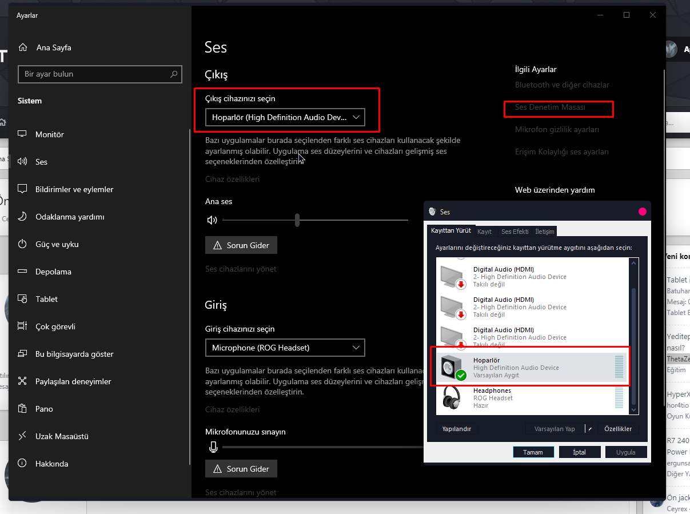Focus the Bir ayar bulun search field
690x514 pixels.
[100, 74]
